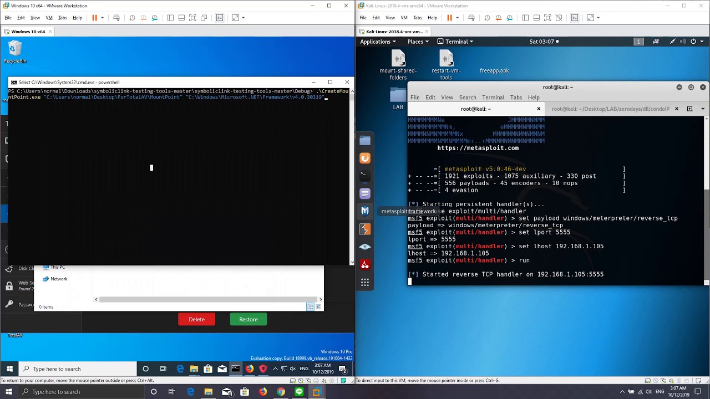The height and width of the screenshot is (399, 710).
Task: Click the red Delete button
Action: 196,319
